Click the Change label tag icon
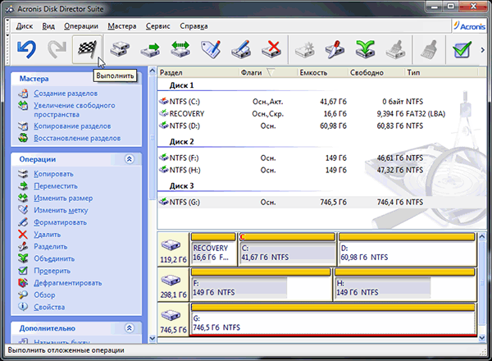Screen dimensions: 492x361 211,49
